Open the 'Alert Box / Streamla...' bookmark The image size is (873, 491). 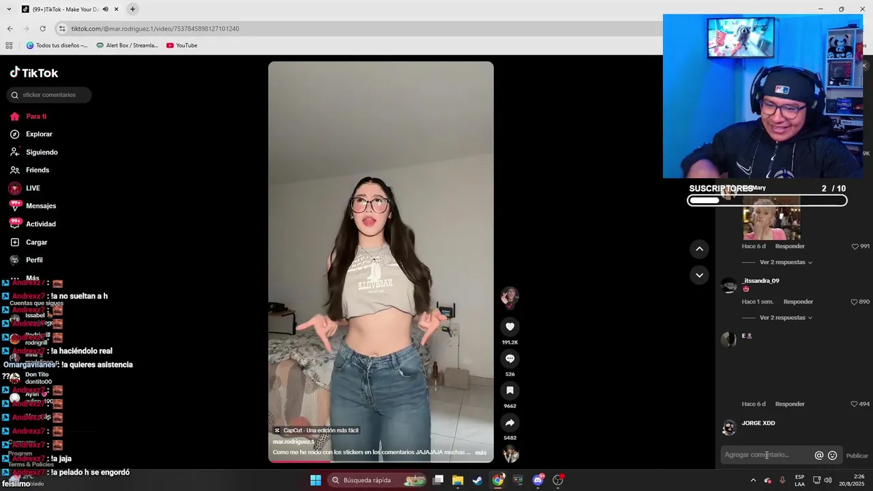(127, 46)
